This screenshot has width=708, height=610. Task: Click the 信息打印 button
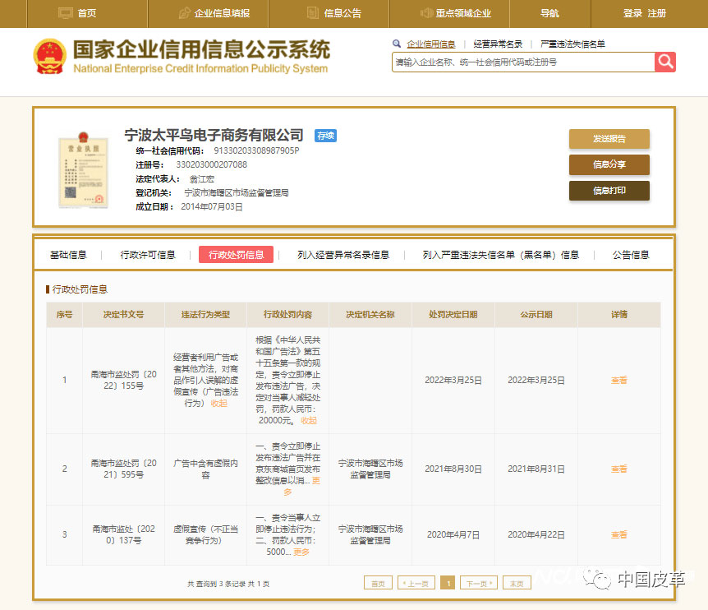pos(609,191)
